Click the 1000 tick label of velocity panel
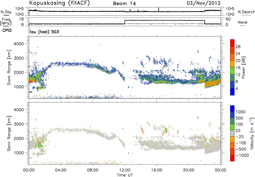Image resolution: width=255 pixels, height=177 pixels. 19,153
